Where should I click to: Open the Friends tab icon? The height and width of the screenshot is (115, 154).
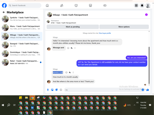point(62,6)
